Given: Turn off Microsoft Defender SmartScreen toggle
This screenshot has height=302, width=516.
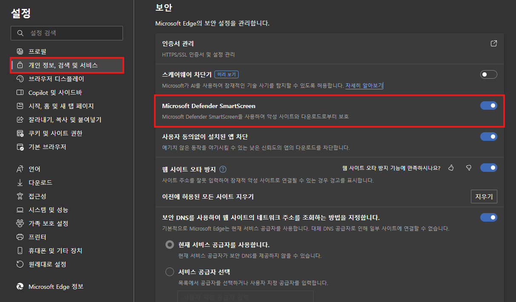Looking at the screenshot, I should pos(488,105).
